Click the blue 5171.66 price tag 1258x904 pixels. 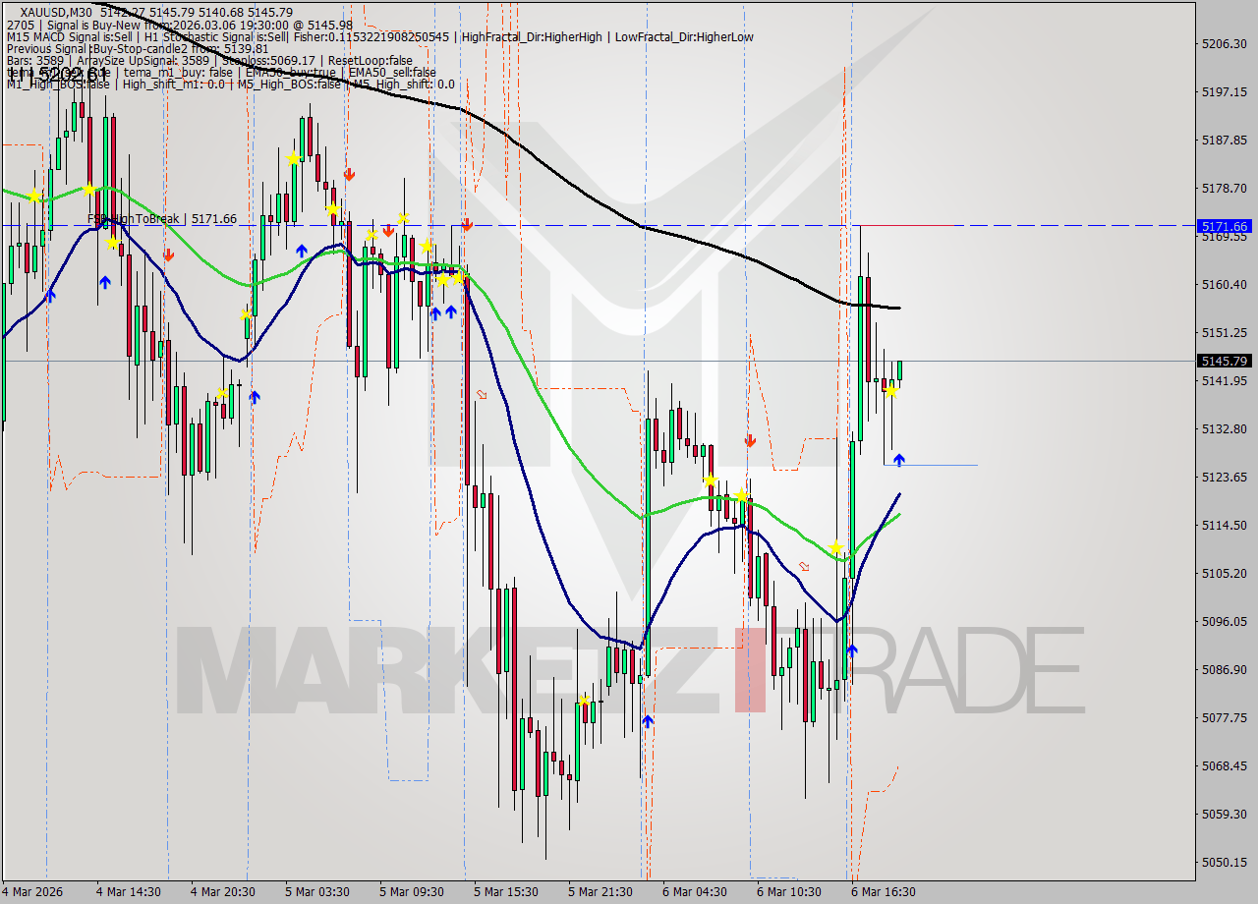click(x=1224, y=226)
